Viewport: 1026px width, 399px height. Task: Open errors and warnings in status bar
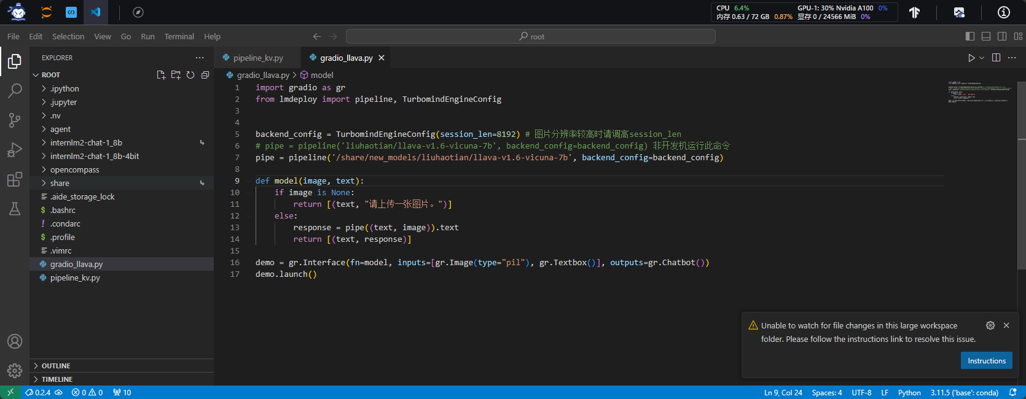(x=87, y=392)
